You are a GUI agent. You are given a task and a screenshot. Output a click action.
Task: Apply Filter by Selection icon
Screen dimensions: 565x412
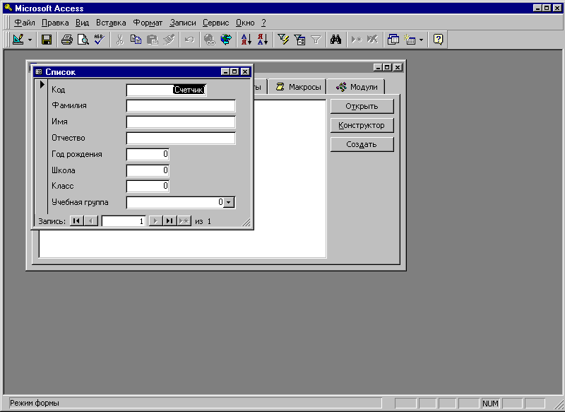(283, 40)
